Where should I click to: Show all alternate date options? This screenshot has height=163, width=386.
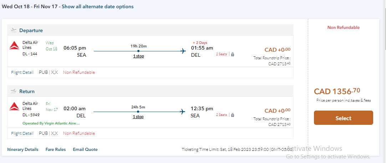click(x=98, y=6)
